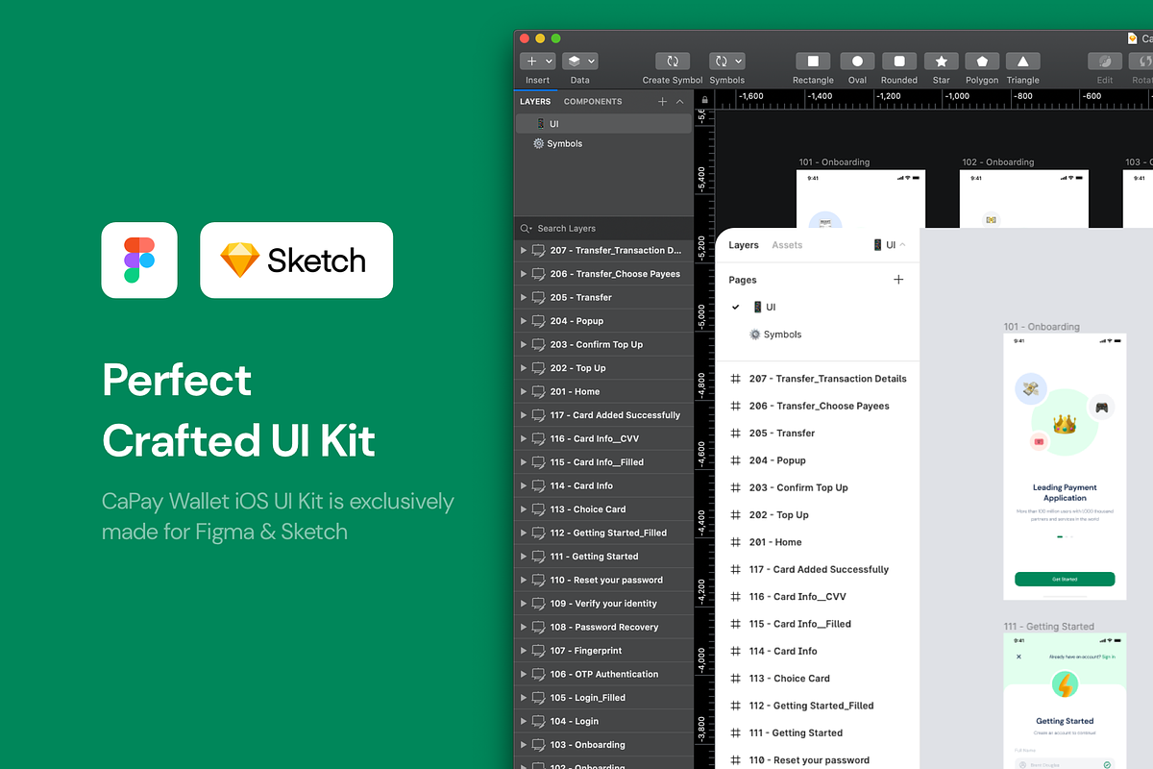
Task: Expand the 207 - Transfer_Transaction artboard in Sketch
Action: point(524,250)
